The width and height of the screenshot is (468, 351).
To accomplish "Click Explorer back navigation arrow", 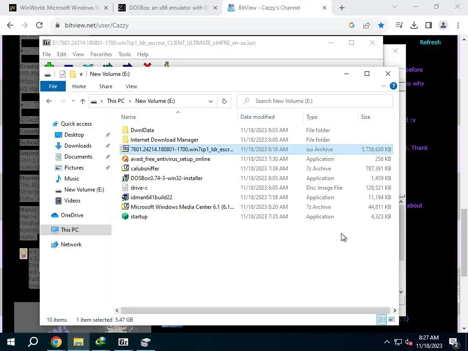I will pyautogui.click(x=49, y=101).
